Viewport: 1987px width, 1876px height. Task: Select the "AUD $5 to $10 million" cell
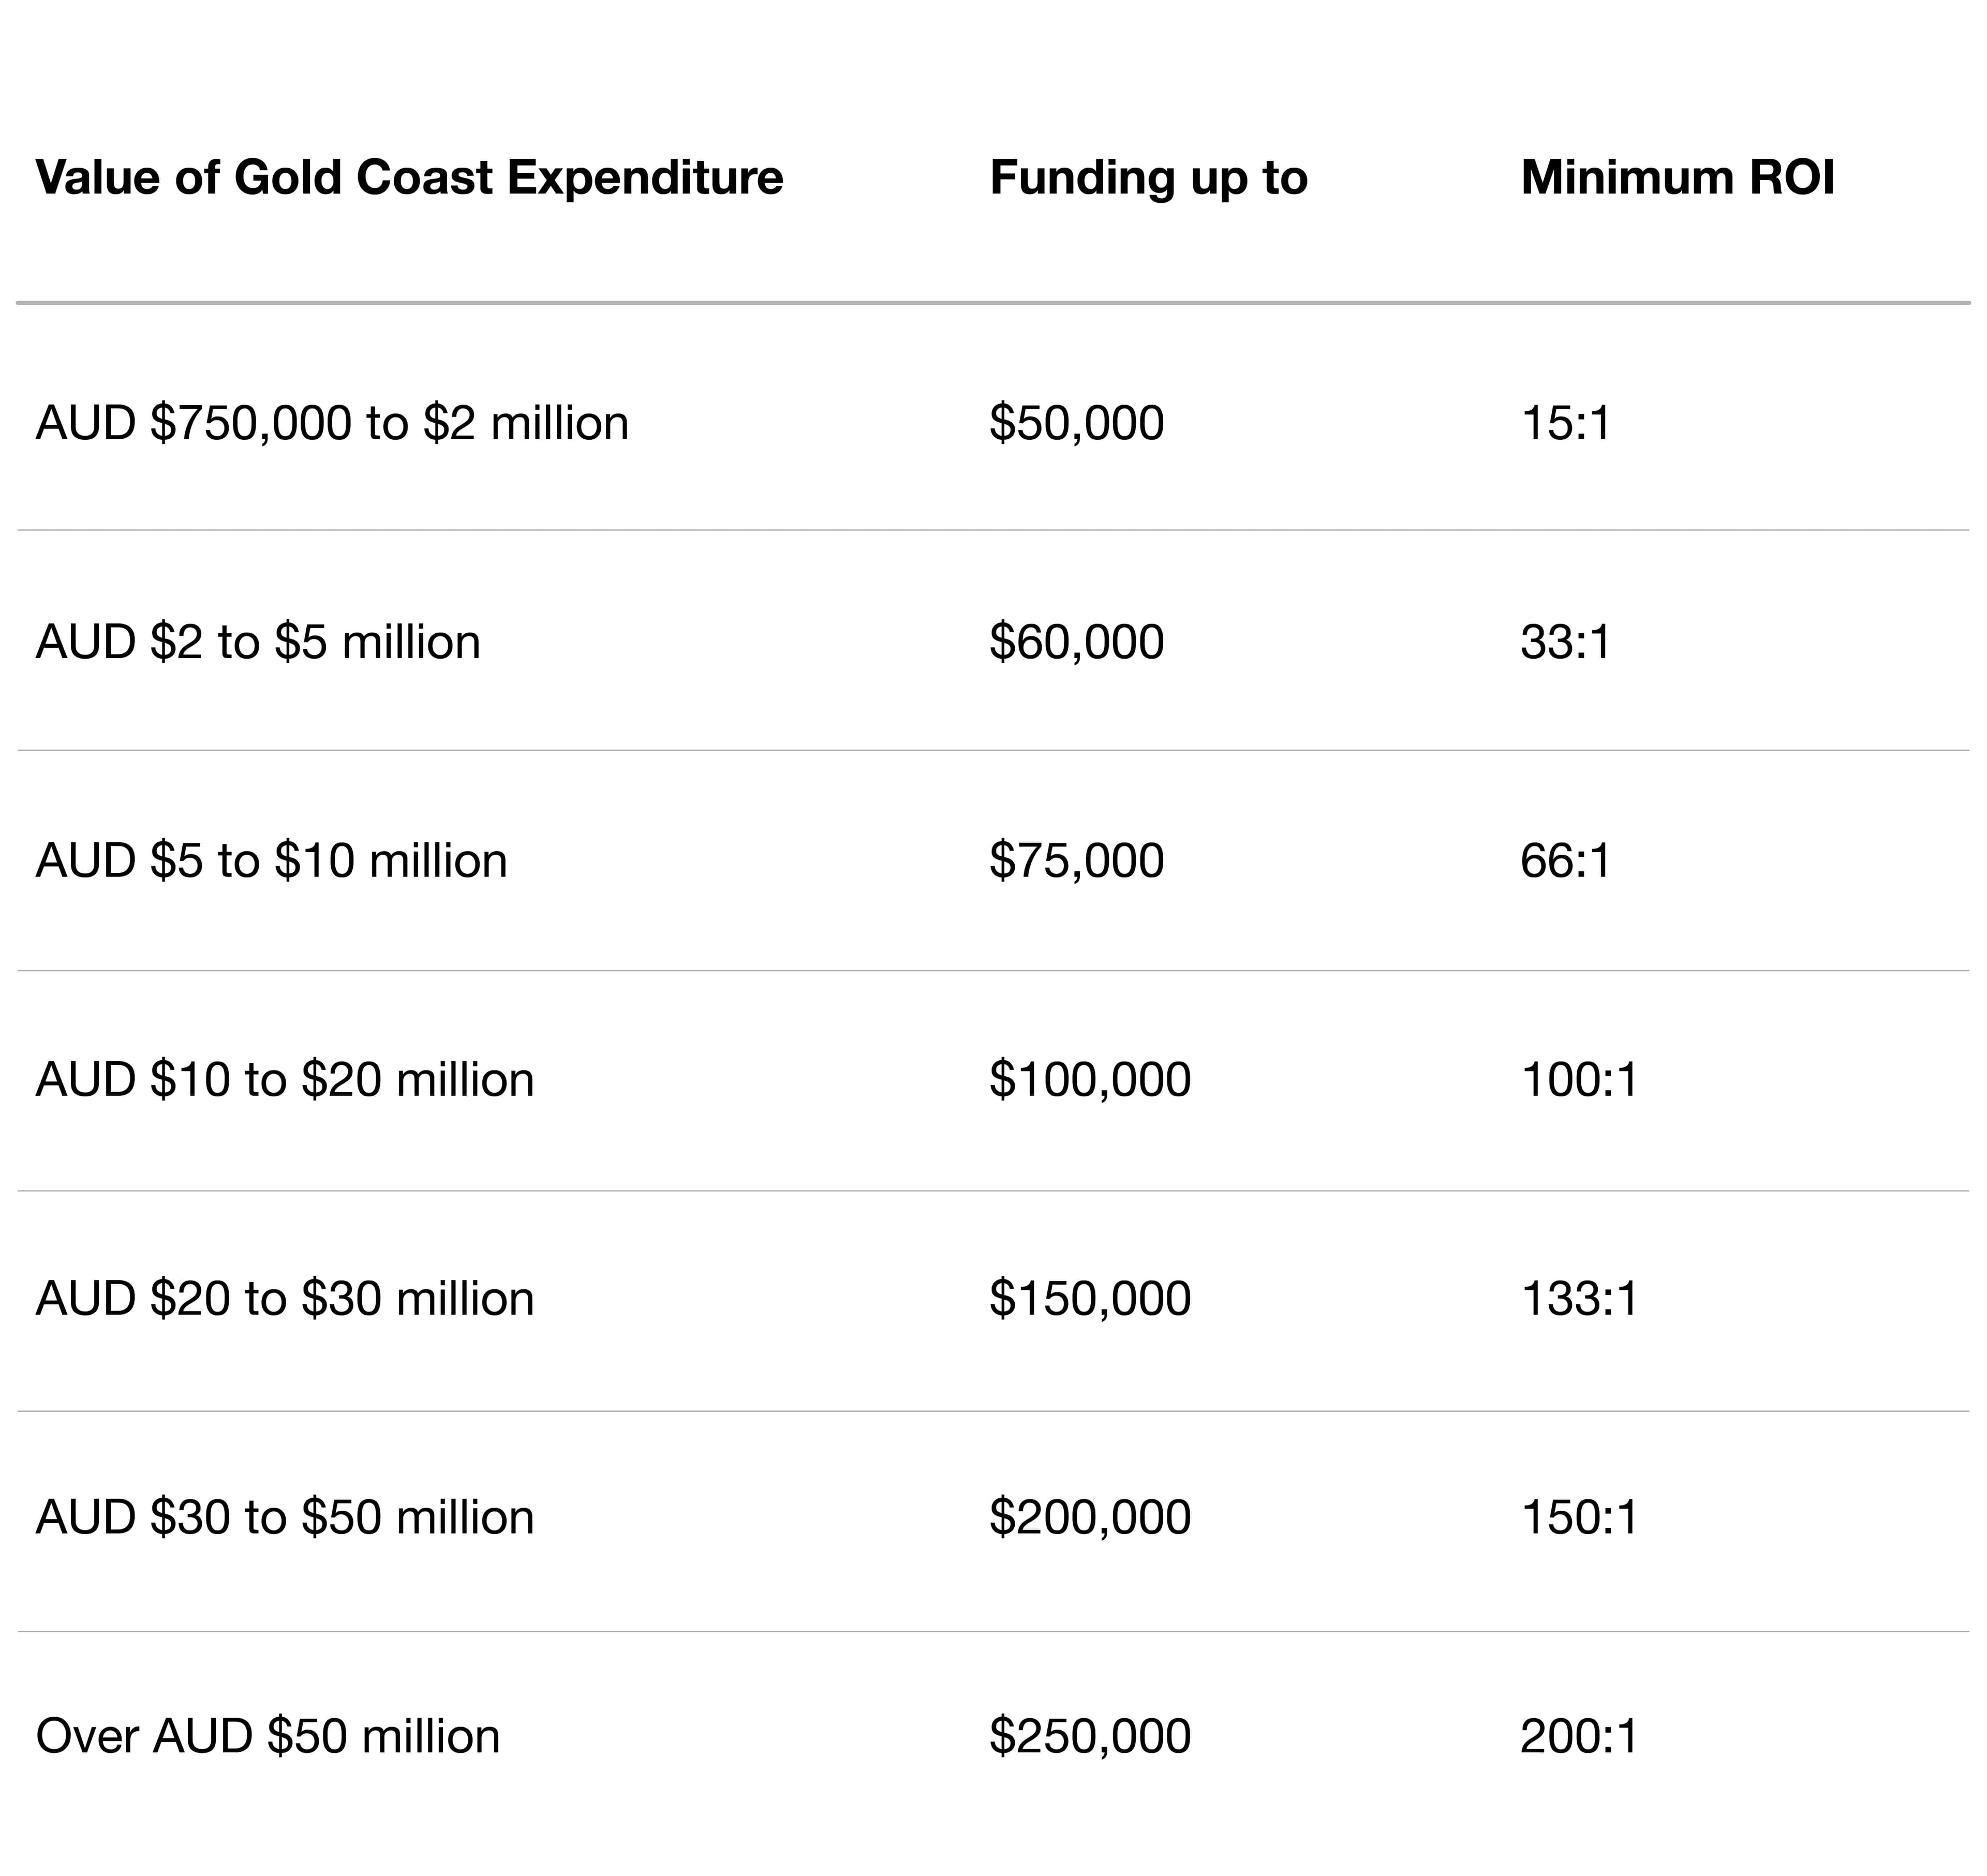tap(271, 861)
